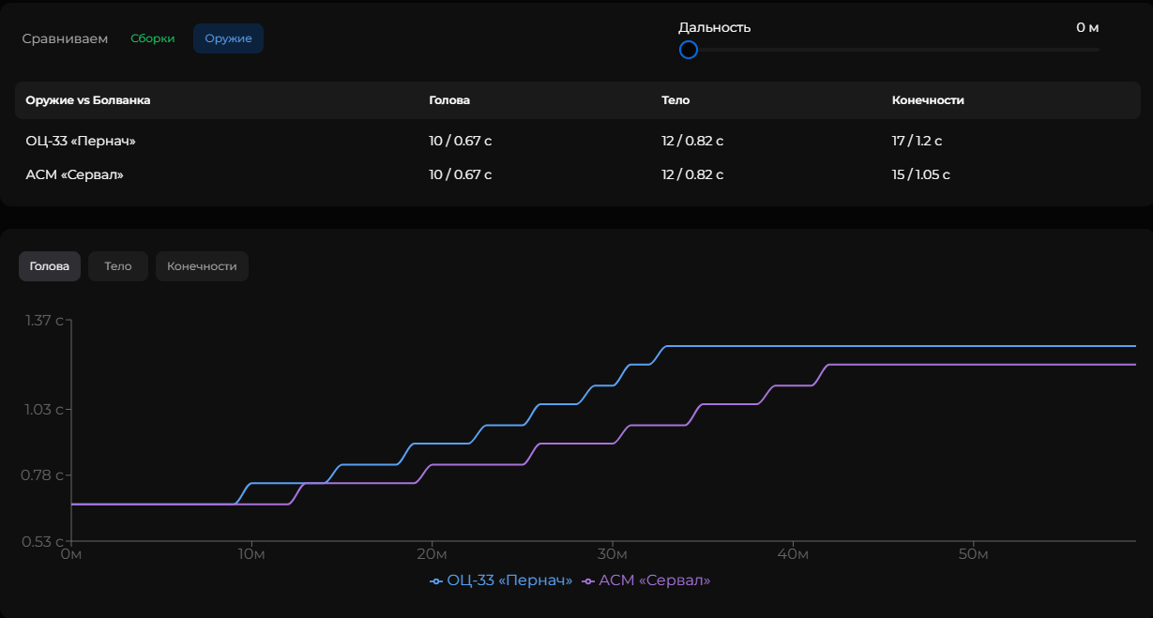Viewport: 1153px width, 618px height.
Task: Select the Оружие comparison mode
Action: (228, 38)
